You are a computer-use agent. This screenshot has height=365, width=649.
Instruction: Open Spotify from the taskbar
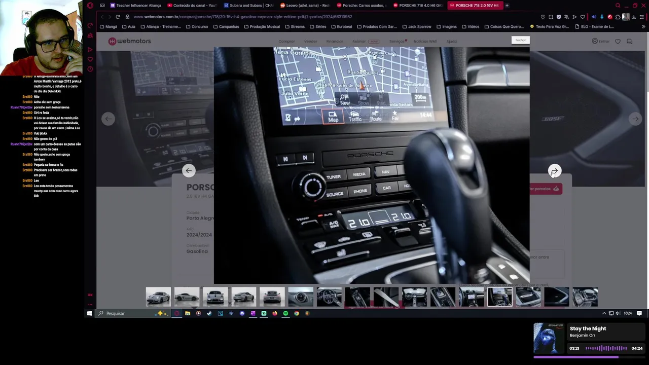tap(285, 313)
